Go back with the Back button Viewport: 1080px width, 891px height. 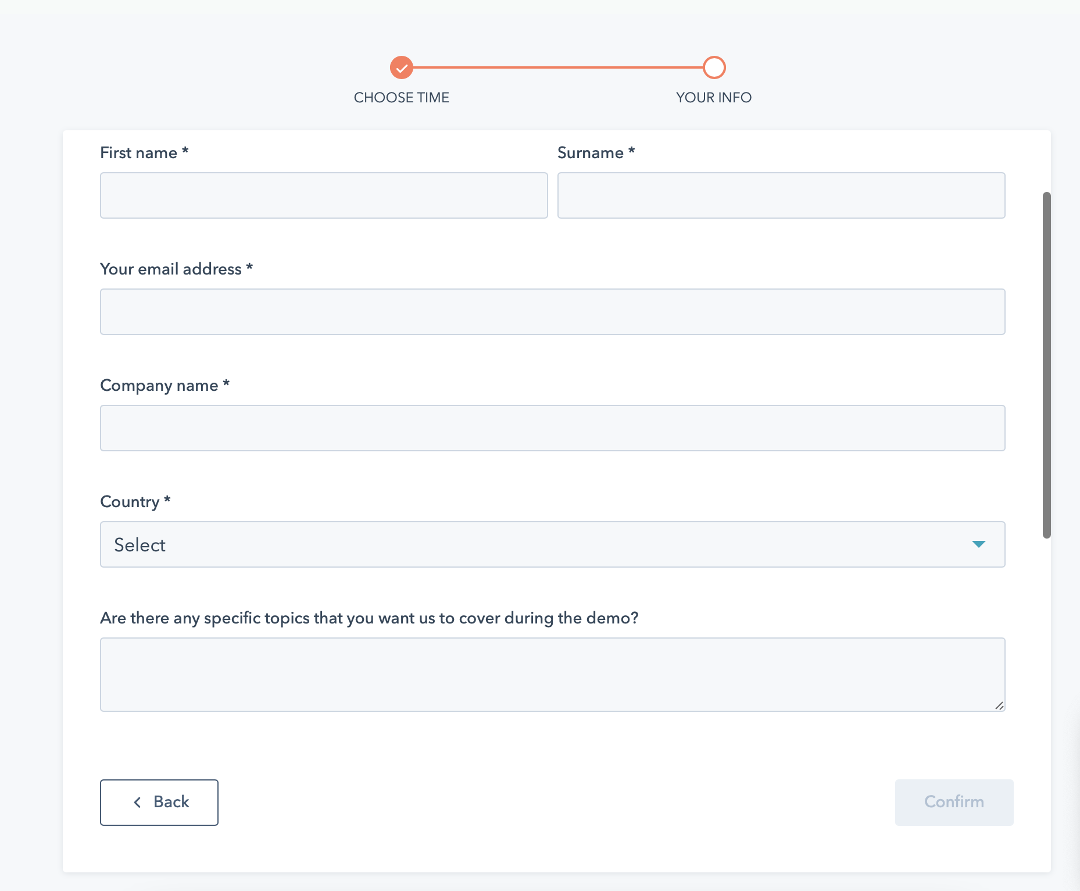(159, 802)
